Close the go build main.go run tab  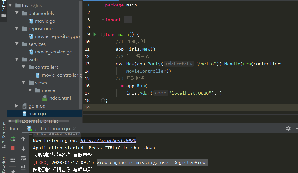pos(74,129)
